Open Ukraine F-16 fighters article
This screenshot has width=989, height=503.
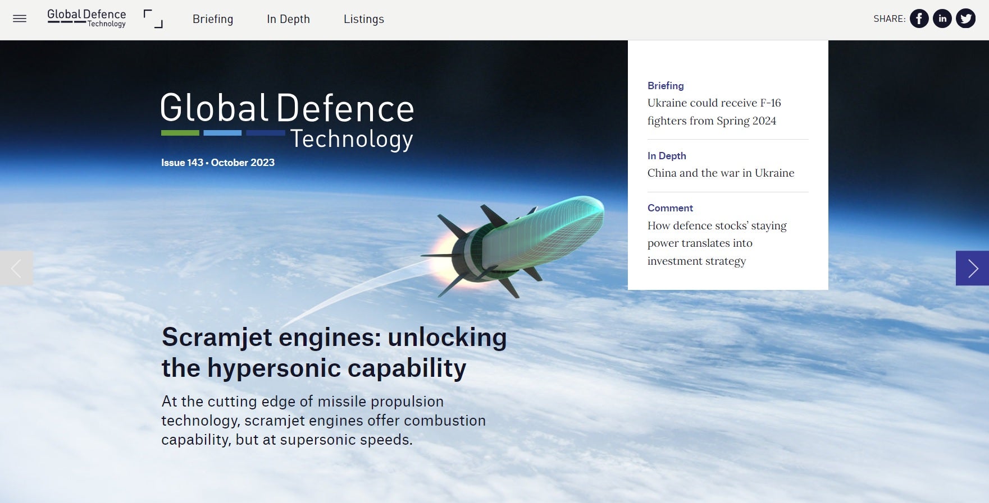[x=714, y=112]
